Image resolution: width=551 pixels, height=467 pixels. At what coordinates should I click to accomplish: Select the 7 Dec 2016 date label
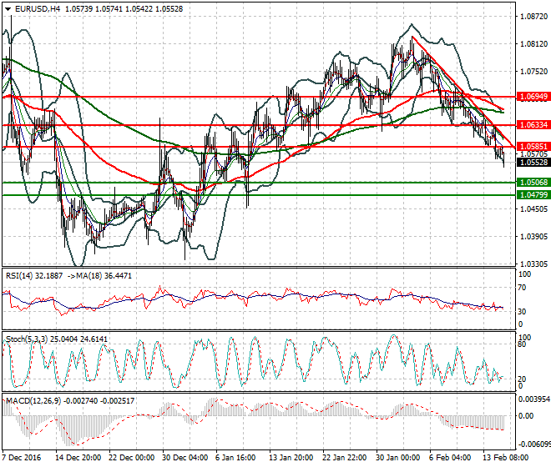point(22,458)
